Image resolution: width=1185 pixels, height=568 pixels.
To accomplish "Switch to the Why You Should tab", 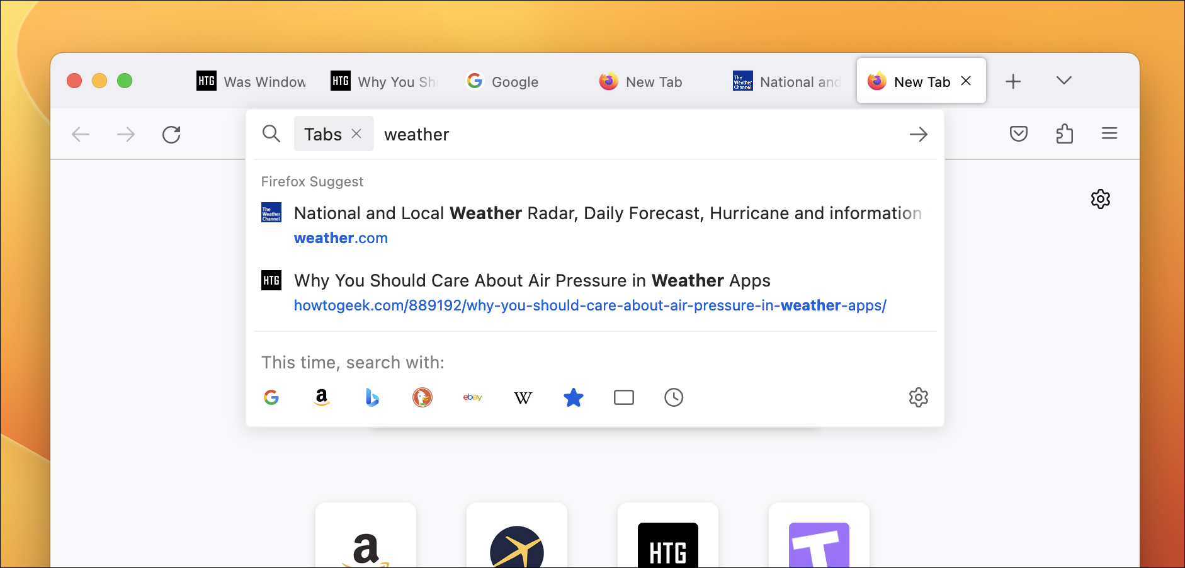I will coord(385,81).
